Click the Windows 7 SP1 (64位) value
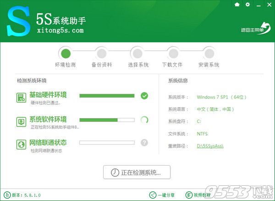 point(221,97)
